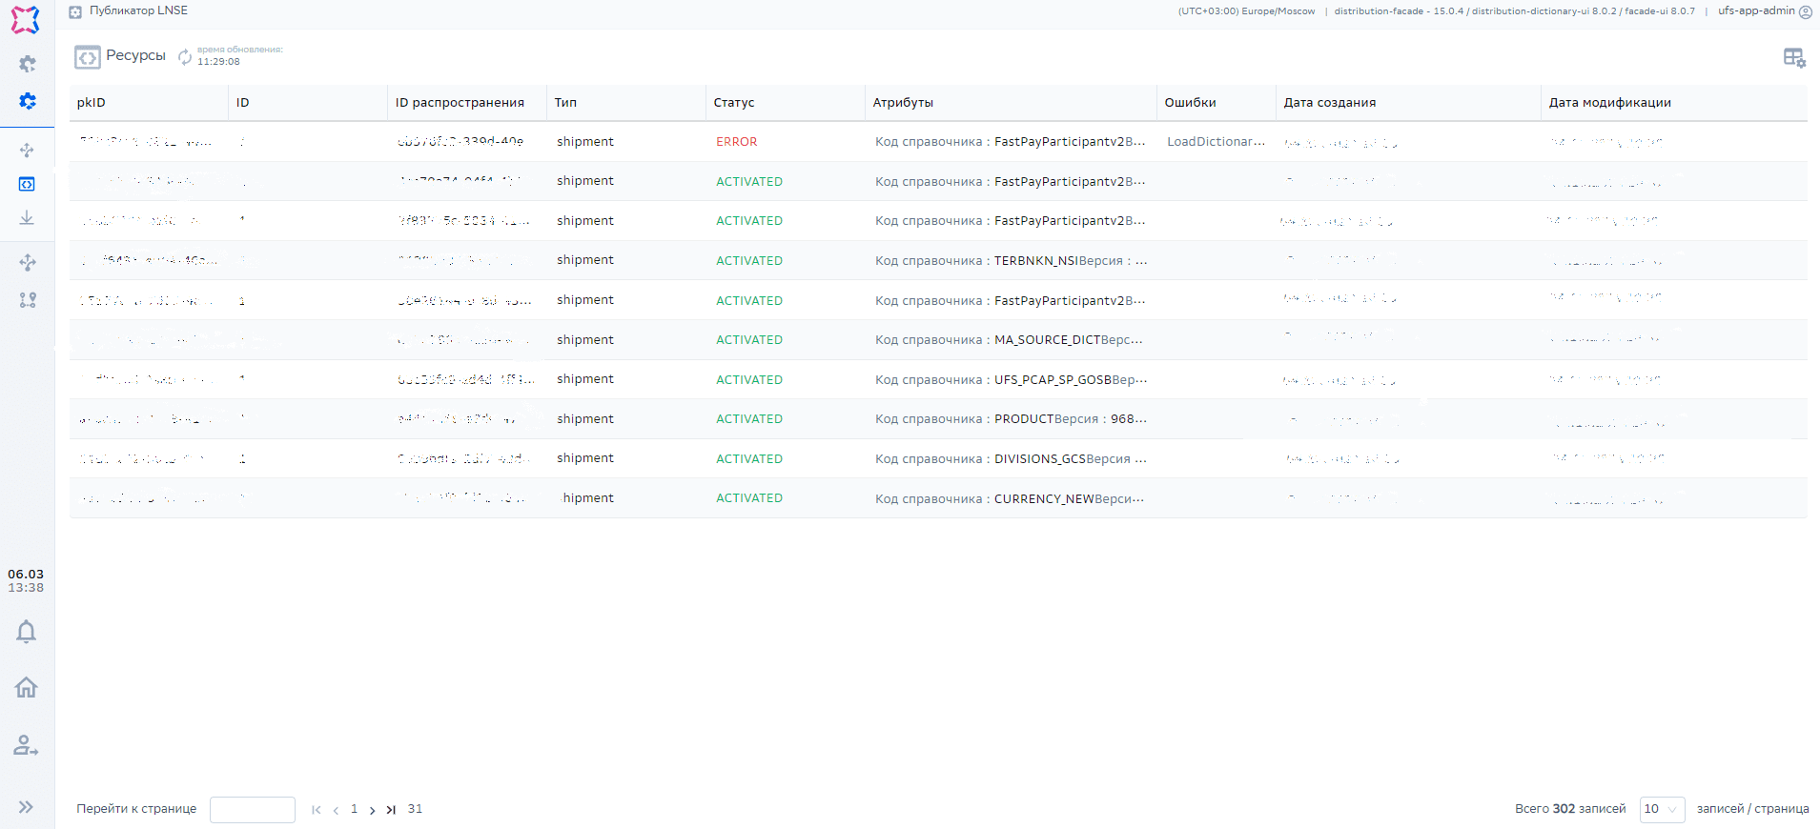Click the refresh icon next to Ресурсы
Image resolution: width=1820 pixels, height=829 pixels.
click(x=185, y=57)
